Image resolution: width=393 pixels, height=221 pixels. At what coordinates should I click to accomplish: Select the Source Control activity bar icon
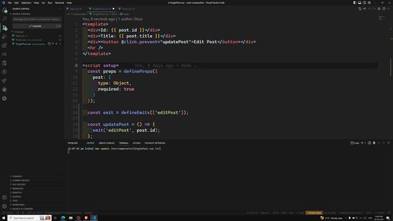(4, 28)
